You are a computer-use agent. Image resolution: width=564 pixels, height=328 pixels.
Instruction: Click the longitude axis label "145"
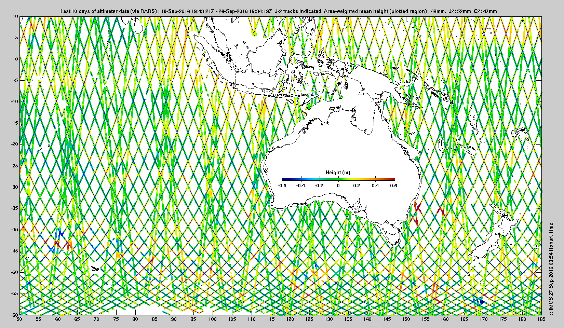point(387,319)
